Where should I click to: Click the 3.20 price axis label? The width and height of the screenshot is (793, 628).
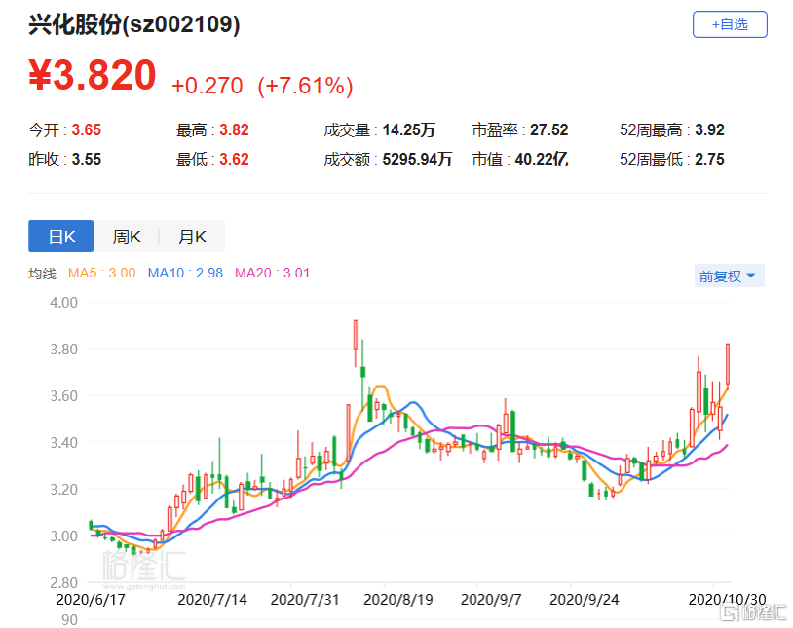[x=63, y=489]
